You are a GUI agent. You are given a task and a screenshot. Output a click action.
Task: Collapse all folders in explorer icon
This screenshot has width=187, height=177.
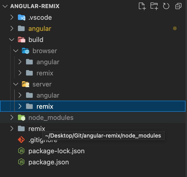178,6
